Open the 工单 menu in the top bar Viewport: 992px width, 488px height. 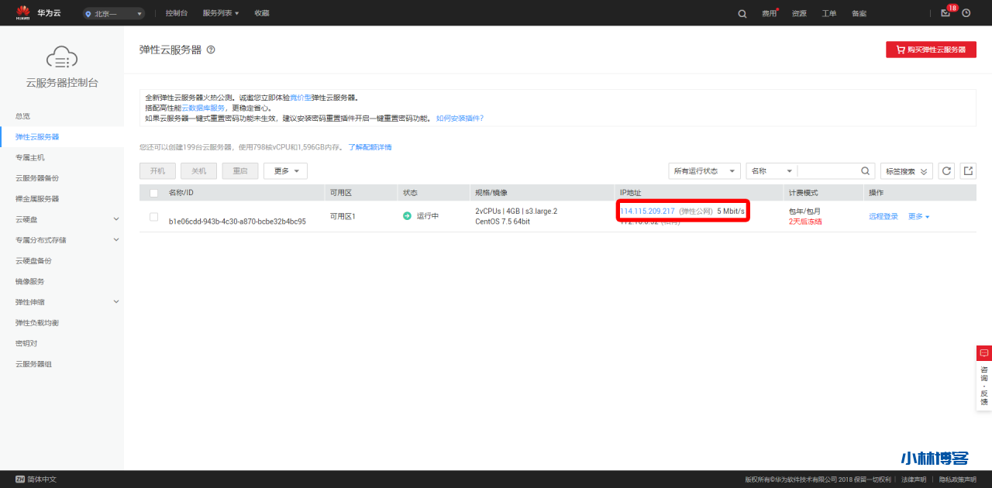pos(828,13)
